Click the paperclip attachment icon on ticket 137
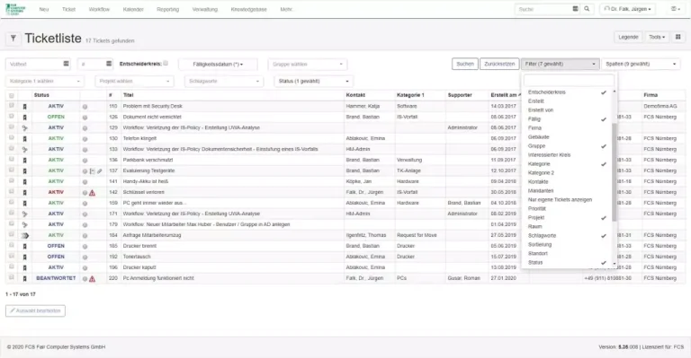The width and height of the screenshot is (691, 358). pos(100,170)
